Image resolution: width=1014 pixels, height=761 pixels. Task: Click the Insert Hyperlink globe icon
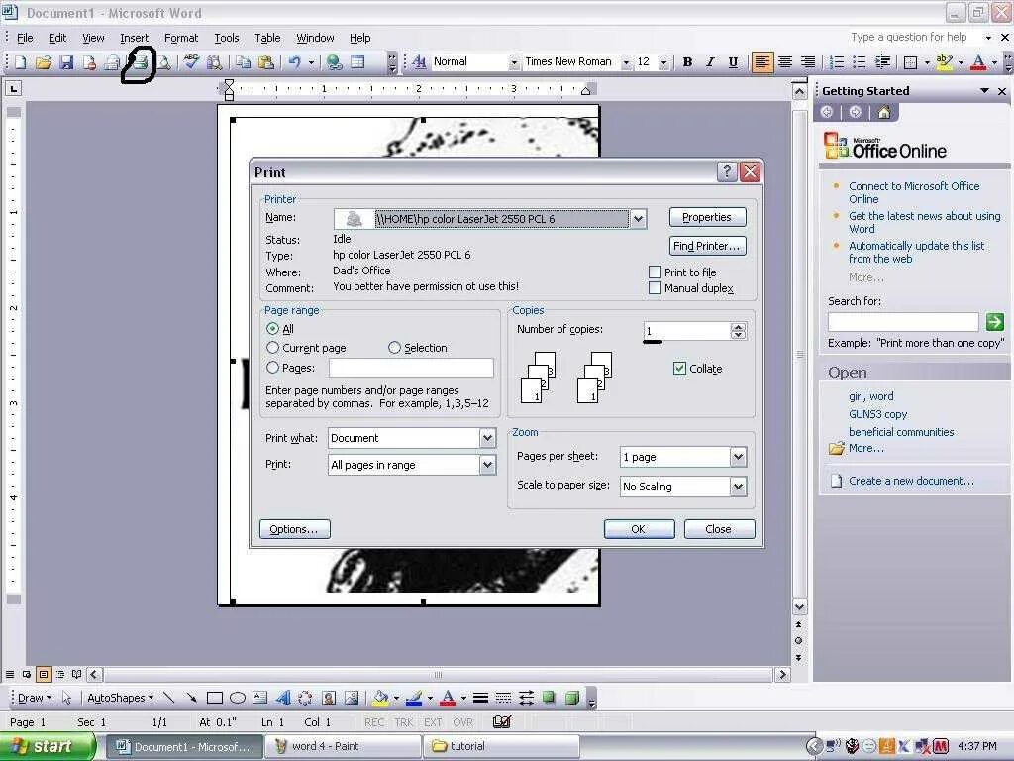(335, 62)
